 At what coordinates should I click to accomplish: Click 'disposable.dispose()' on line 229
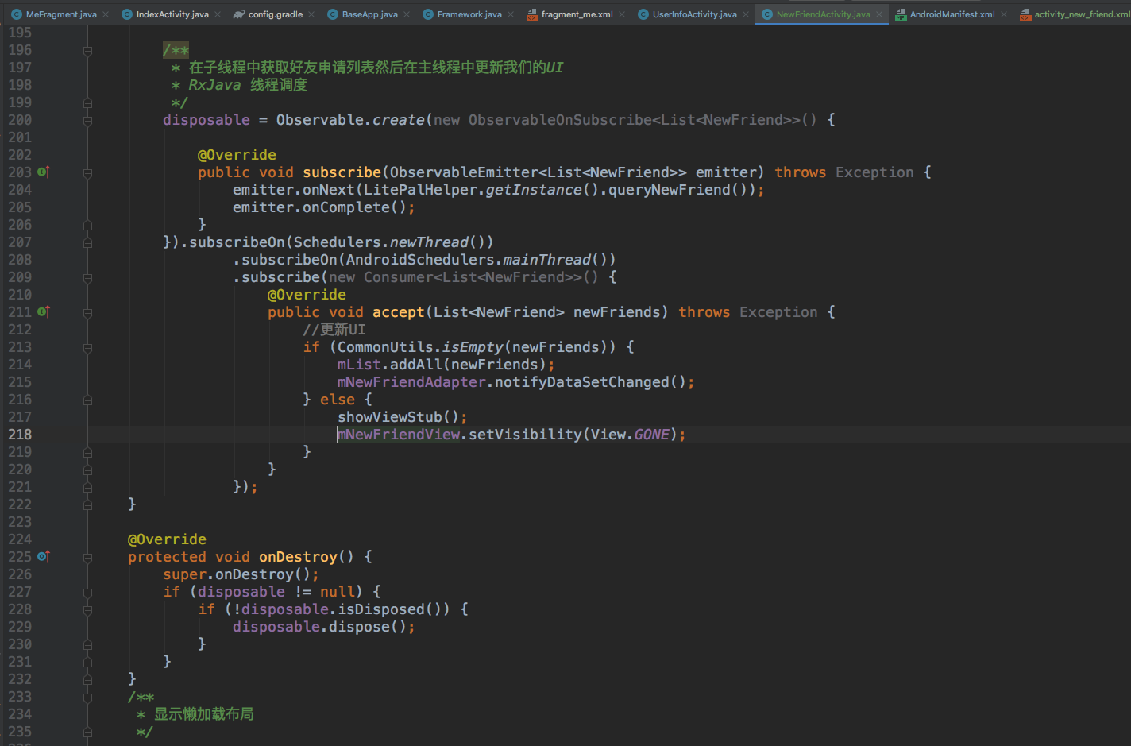(320, 627)
